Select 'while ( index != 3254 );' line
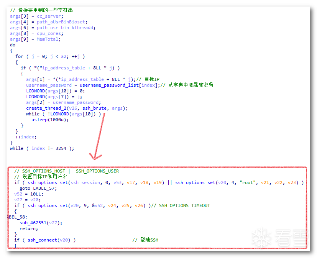The height and width of the screenshot is (258, 317). tap(42, 148)
